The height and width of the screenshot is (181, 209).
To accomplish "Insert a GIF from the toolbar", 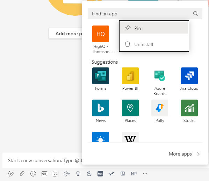I will [x=44, y=174].
